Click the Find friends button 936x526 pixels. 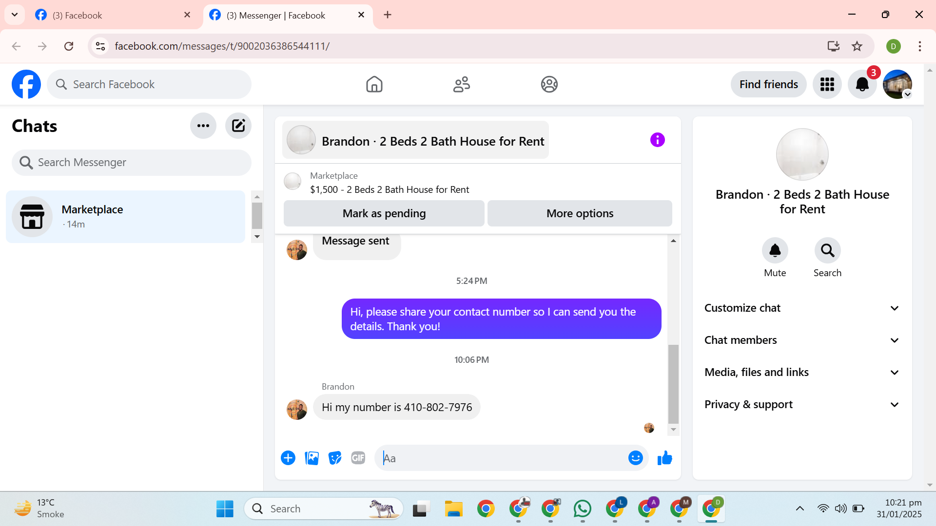pos(768,84)
